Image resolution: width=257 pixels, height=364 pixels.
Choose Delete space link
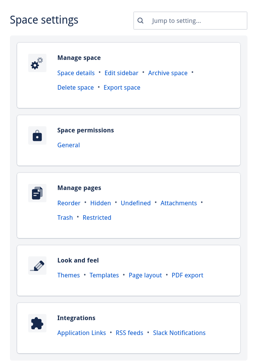click(75, 87)
